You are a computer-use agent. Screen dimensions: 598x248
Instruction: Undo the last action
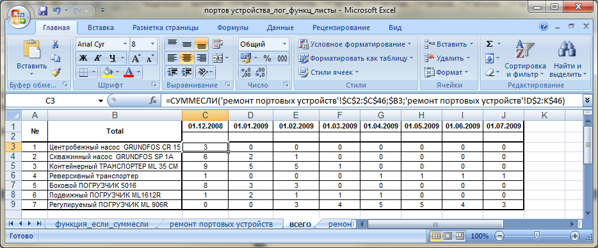click(56, 10)
